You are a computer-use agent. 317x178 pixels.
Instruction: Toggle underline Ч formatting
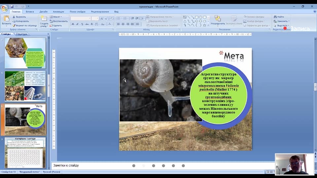pyautogui.click(x=82, y=24)
